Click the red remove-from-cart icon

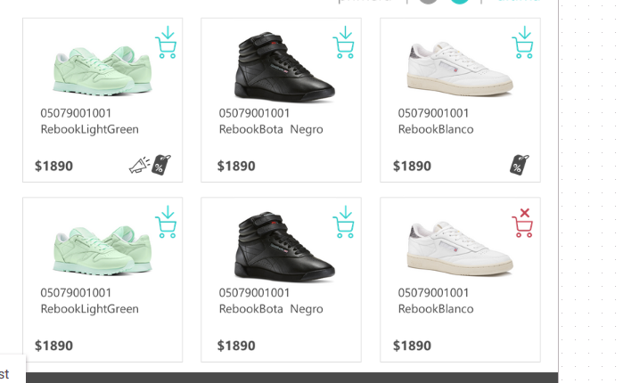click(523, 223)
